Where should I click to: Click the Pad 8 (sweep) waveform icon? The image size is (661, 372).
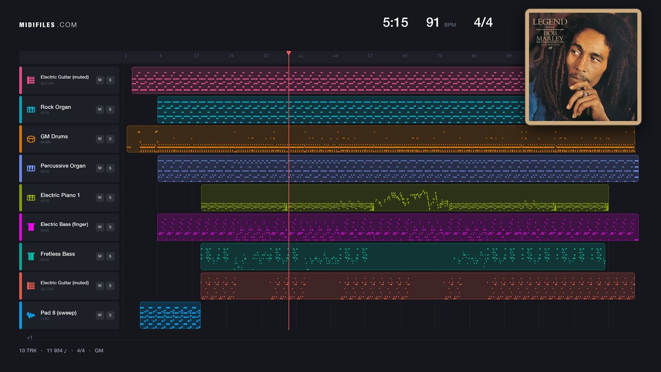click(x=31, y=315)
